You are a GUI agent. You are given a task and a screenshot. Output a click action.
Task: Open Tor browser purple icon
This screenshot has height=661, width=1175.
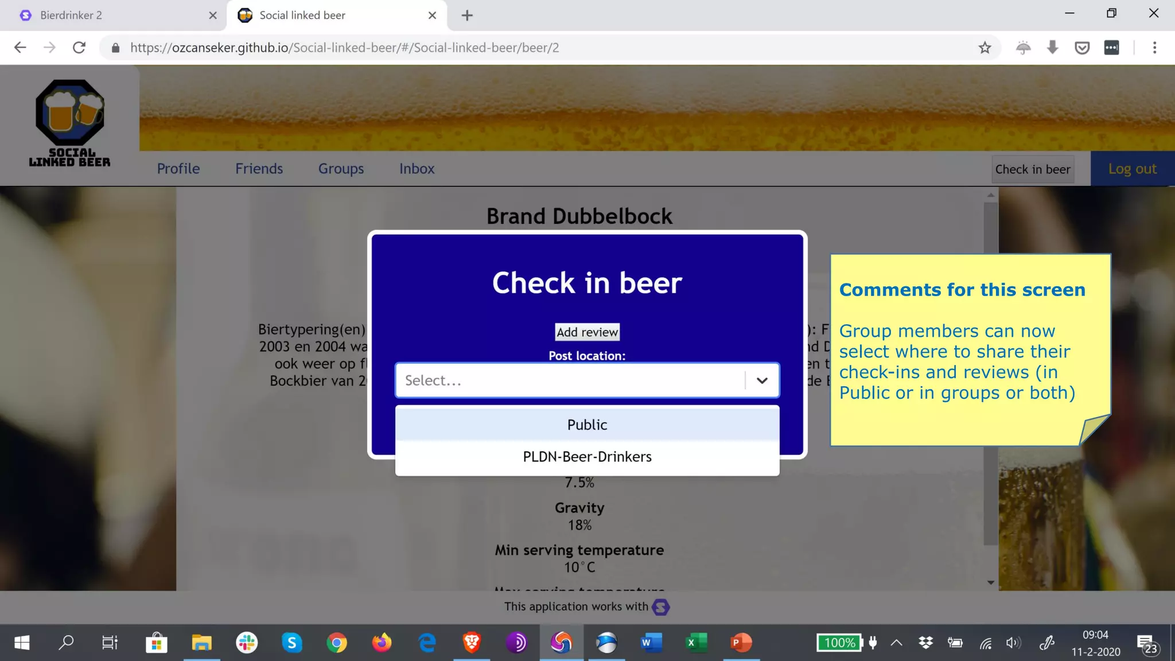pos(516,643)
